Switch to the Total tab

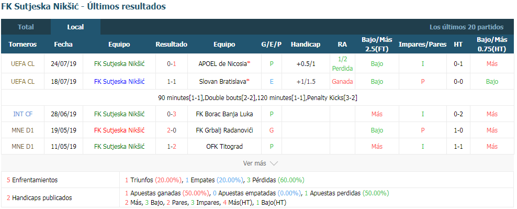pos(26,27)
